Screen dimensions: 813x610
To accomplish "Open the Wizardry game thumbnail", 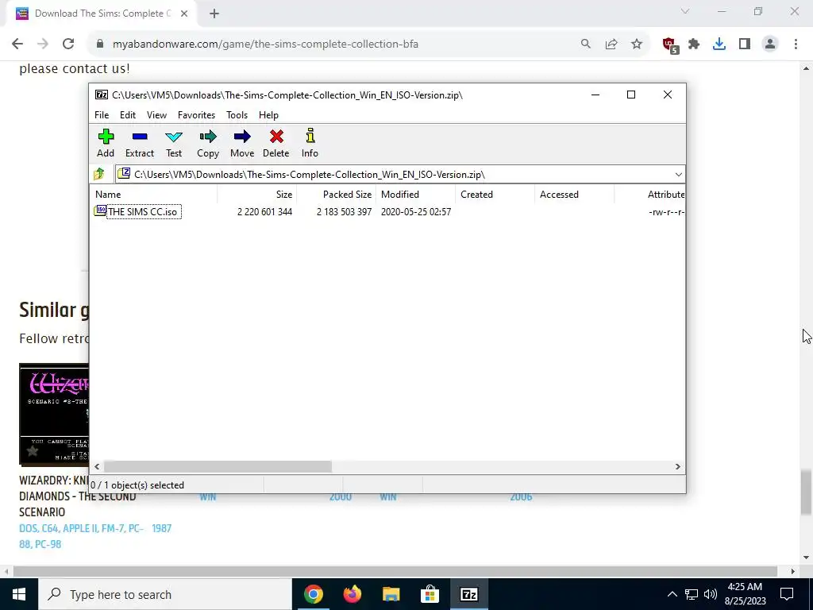I will click(x=54, y=414).
